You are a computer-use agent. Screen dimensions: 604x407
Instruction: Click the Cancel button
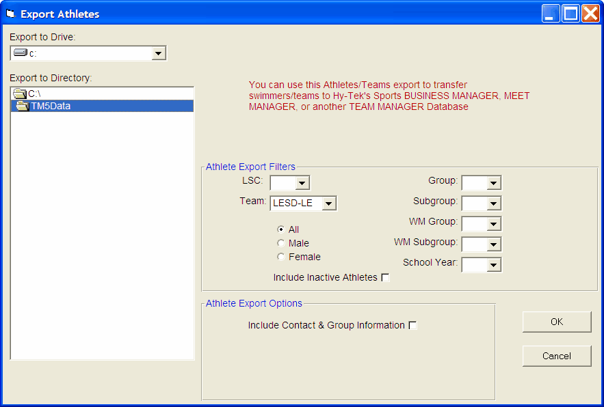(556, 356)
